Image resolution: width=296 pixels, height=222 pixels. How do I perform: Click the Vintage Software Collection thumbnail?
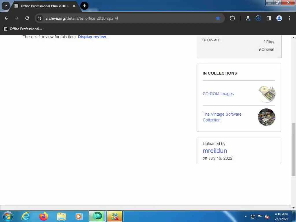click(x=267, y=117)
